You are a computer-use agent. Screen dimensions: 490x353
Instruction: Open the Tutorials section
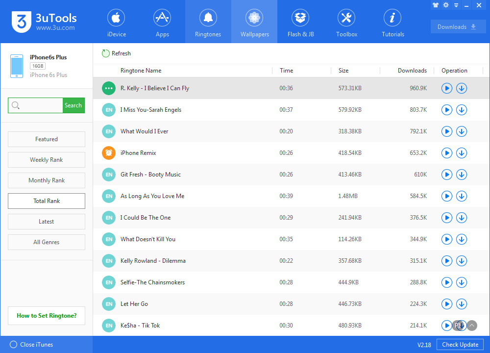[392, 22]
